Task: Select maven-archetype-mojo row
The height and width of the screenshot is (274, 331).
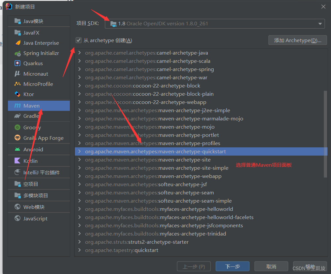Action: pyautogui.click(x=201, y=127)
